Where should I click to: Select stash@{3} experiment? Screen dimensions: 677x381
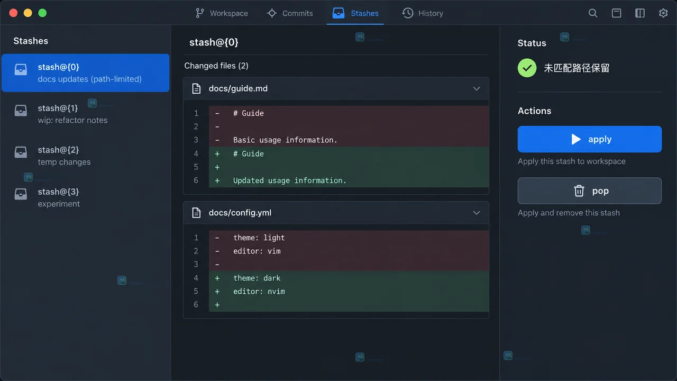tap(85, 197)
